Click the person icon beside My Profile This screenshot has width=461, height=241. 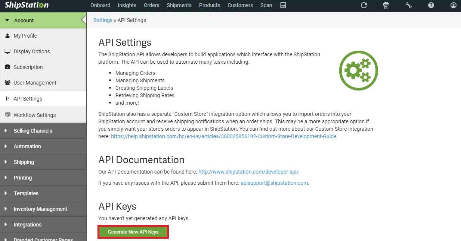[7, 36]
